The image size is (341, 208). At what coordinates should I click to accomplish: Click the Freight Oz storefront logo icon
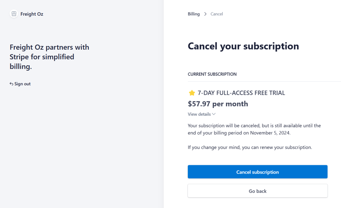click(x=14, y=14)
